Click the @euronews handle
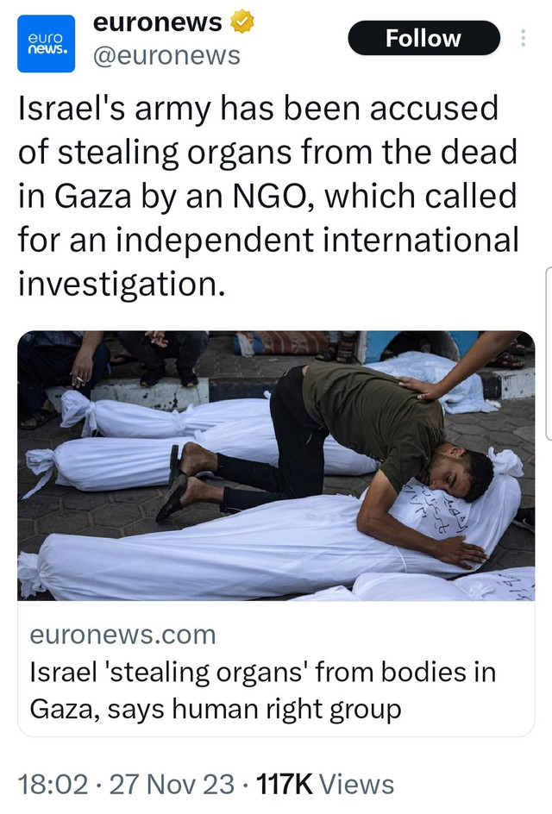 [166, 55]
